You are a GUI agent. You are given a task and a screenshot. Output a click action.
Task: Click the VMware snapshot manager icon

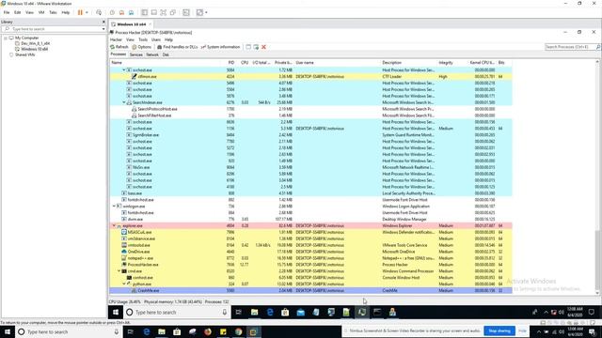pos(132,12)
